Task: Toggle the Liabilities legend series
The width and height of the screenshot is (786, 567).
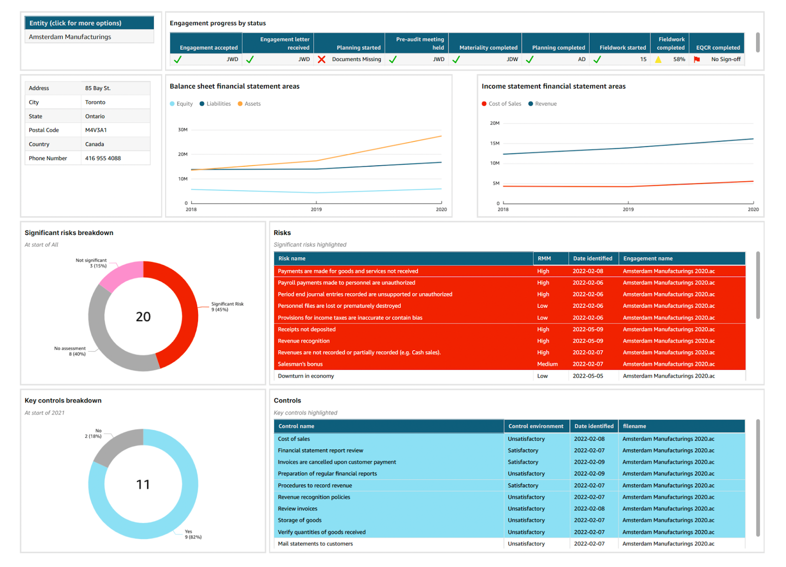Action: click(215, 104)
